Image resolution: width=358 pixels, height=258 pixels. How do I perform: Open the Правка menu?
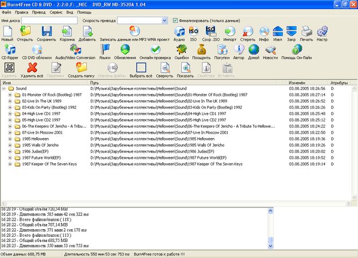point(21,12)
